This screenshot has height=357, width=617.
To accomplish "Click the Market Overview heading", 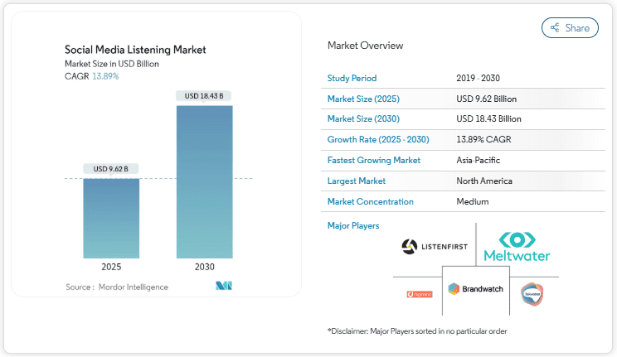I will [x=365, y=46].
